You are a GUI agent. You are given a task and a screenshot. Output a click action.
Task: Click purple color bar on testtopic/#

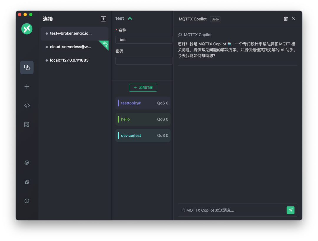(118, 103)
